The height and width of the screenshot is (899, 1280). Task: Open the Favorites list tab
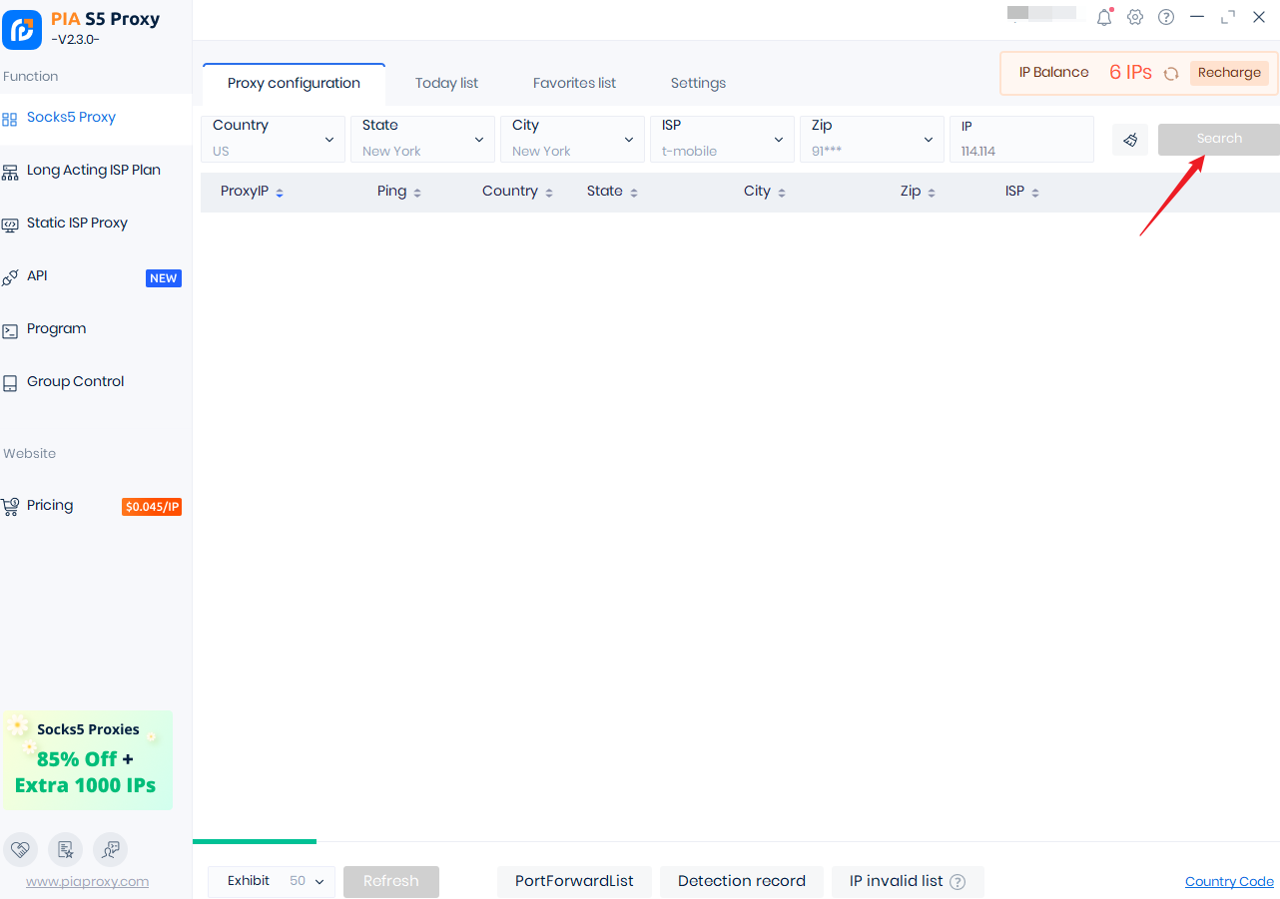coord(574,83)
